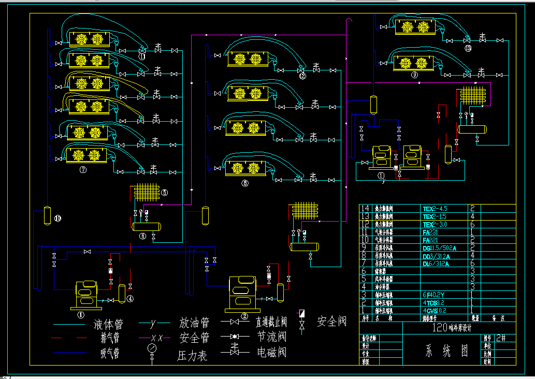Image resolution: width=535 pixels, height=379 pixels.
Task: Pick the cyan liquid pipe legend line
Action: (69, 325)
